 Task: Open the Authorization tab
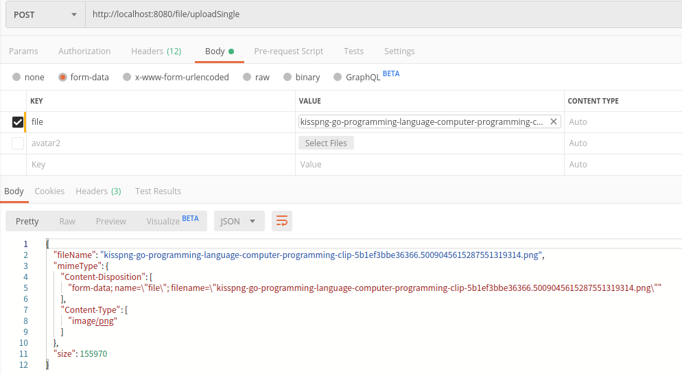pyautogui.click(x=84, y=51)
